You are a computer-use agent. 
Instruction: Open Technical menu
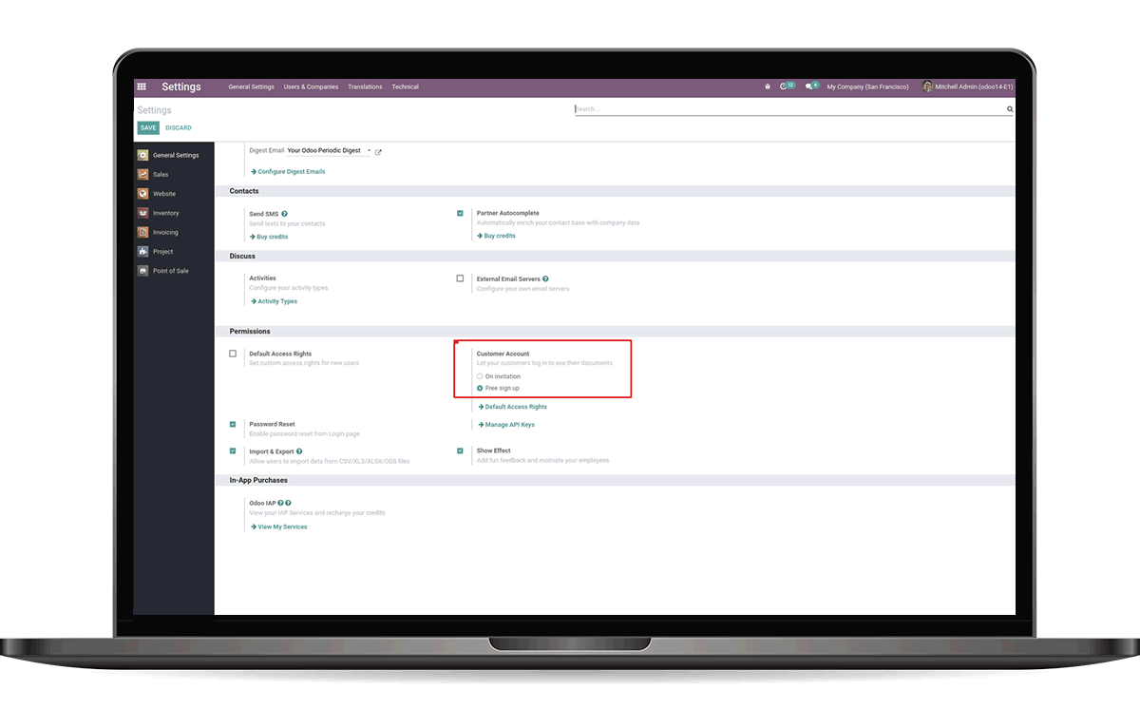405,86
